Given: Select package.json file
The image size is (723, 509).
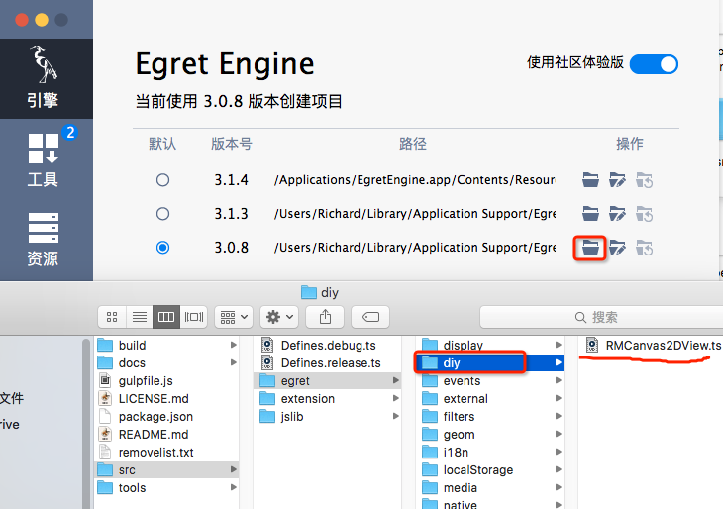Looking at the screenshot, I should 167,416.
